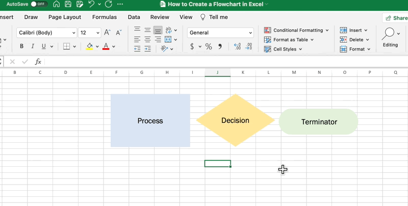Switch to the Page Layout tab
The image size is (408, 206).
click(65, 17)
